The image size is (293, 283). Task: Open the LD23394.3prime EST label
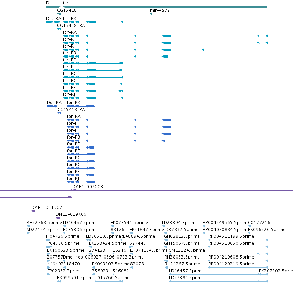coord(179,223)
